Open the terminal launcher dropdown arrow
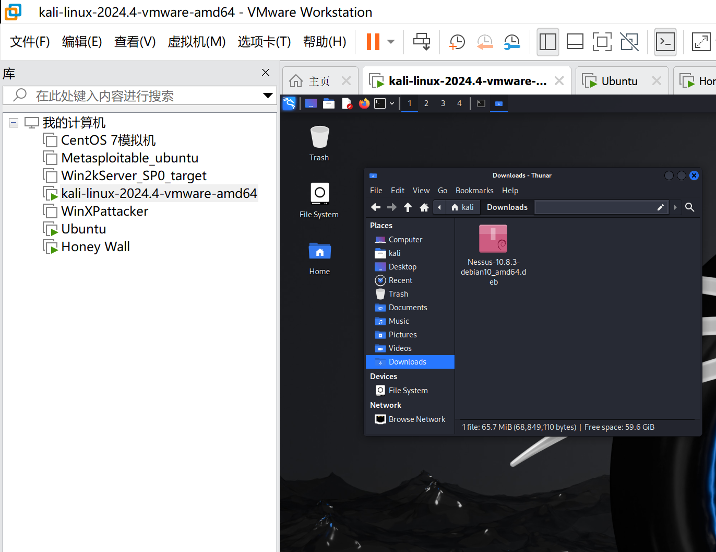Image resolution: width=716 pixels, height=552 pixels. [392, 103]
